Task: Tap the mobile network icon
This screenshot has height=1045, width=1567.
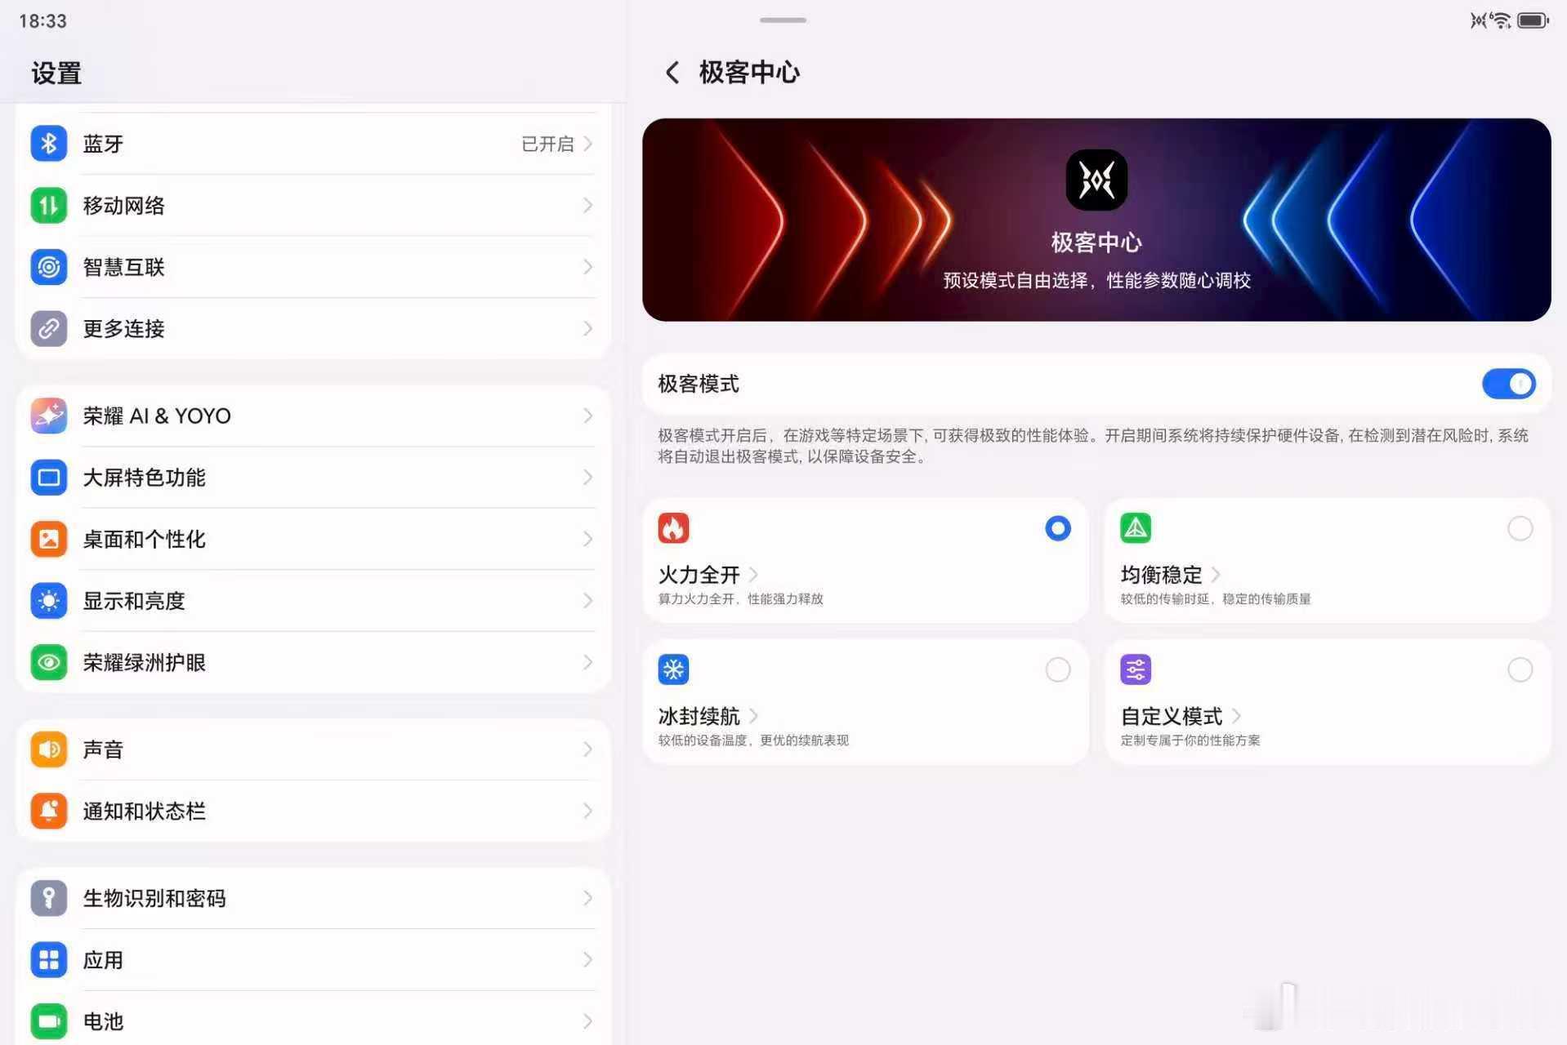Action: pos(48,205)
